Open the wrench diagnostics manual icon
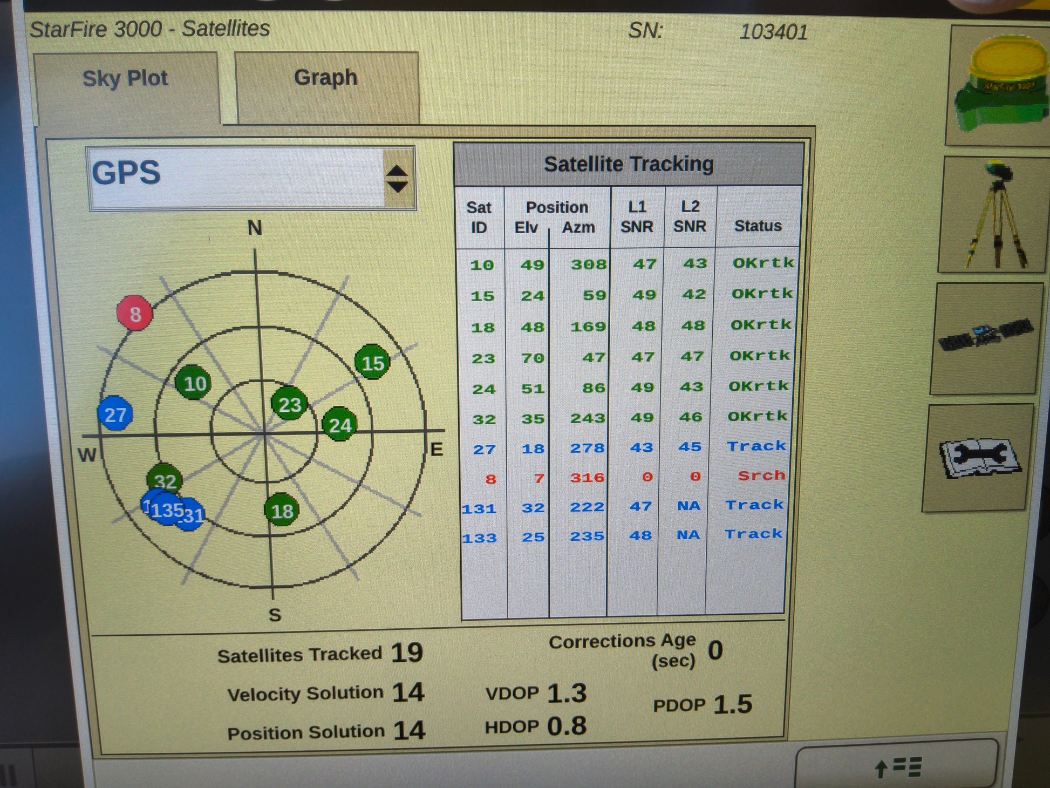 point(979,458)
